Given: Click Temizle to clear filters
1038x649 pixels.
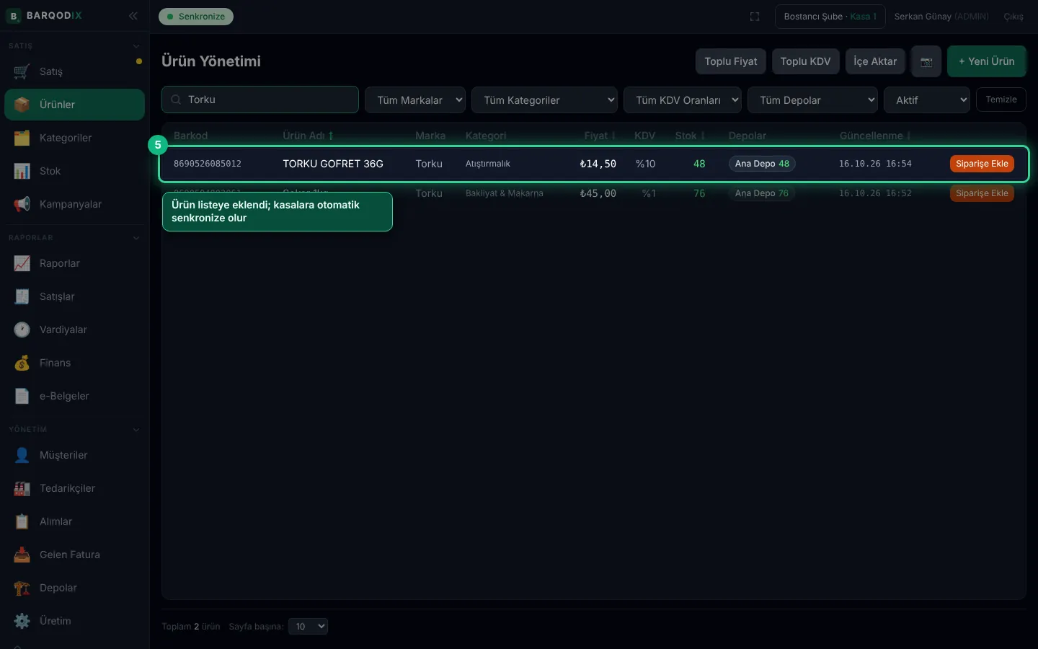Looking at the screenshot, I should point(1001,100).
